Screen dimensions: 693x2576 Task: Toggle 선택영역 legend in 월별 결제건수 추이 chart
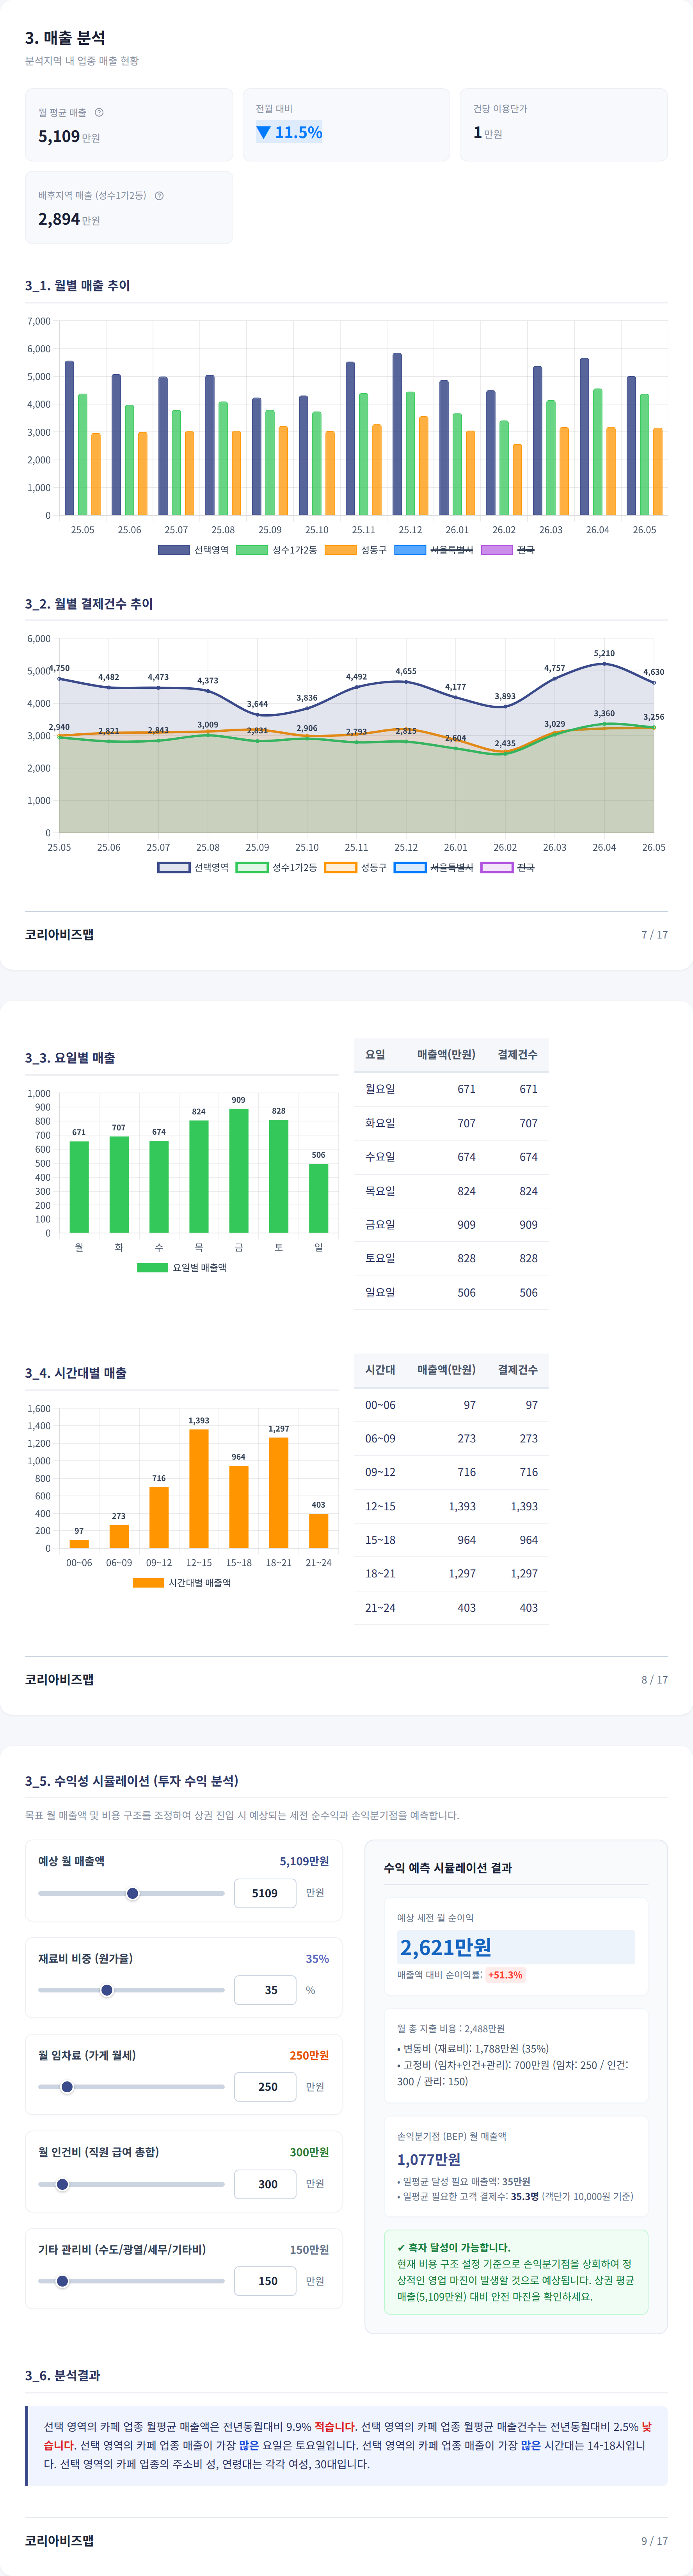tap(193, 867)
